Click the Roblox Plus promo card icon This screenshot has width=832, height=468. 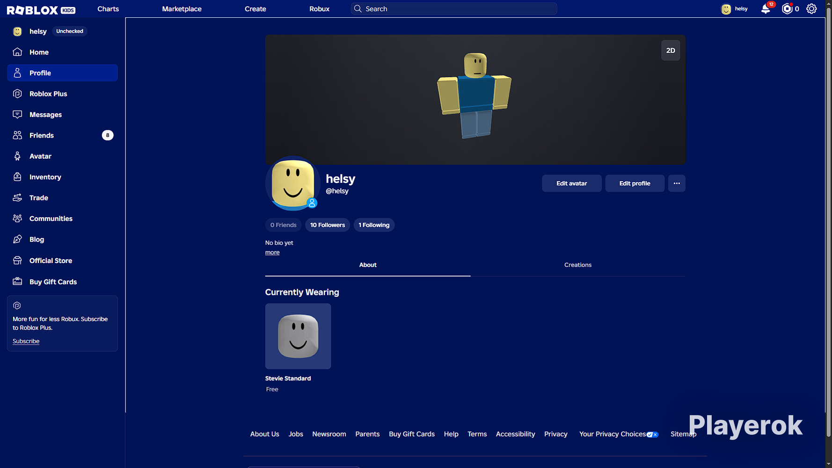click(17, 306)
